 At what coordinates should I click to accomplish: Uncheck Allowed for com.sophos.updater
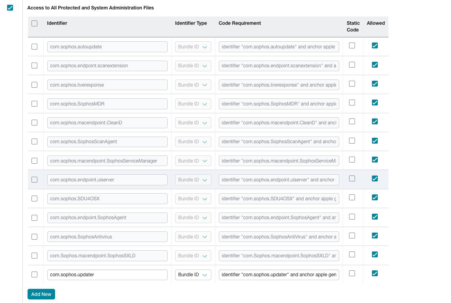[x=375, y=273]
